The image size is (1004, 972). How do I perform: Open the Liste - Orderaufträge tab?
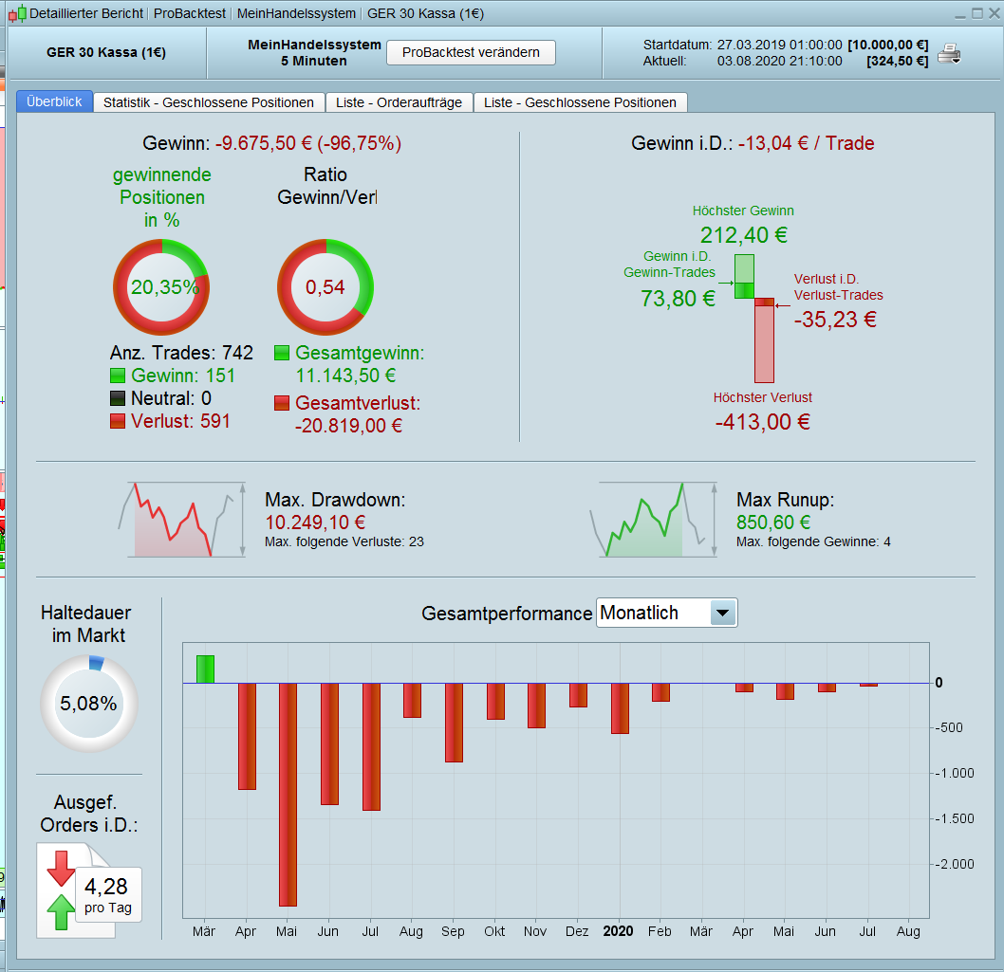tap(399, 102)
